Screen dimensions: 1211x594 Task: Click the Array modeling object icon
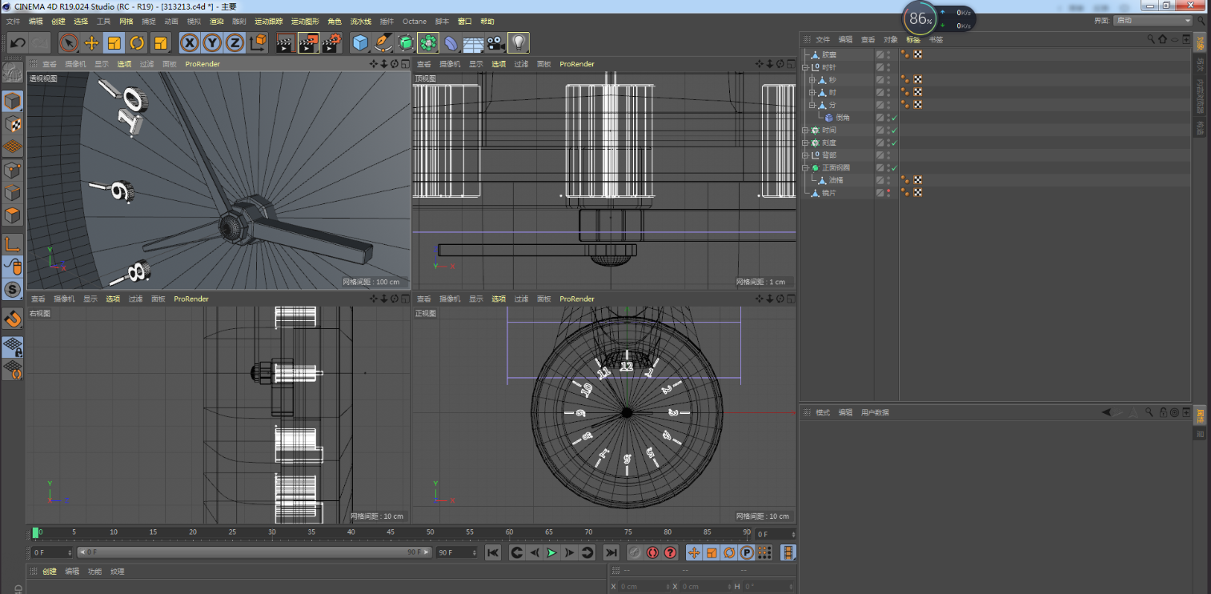(x=429, y=42)
